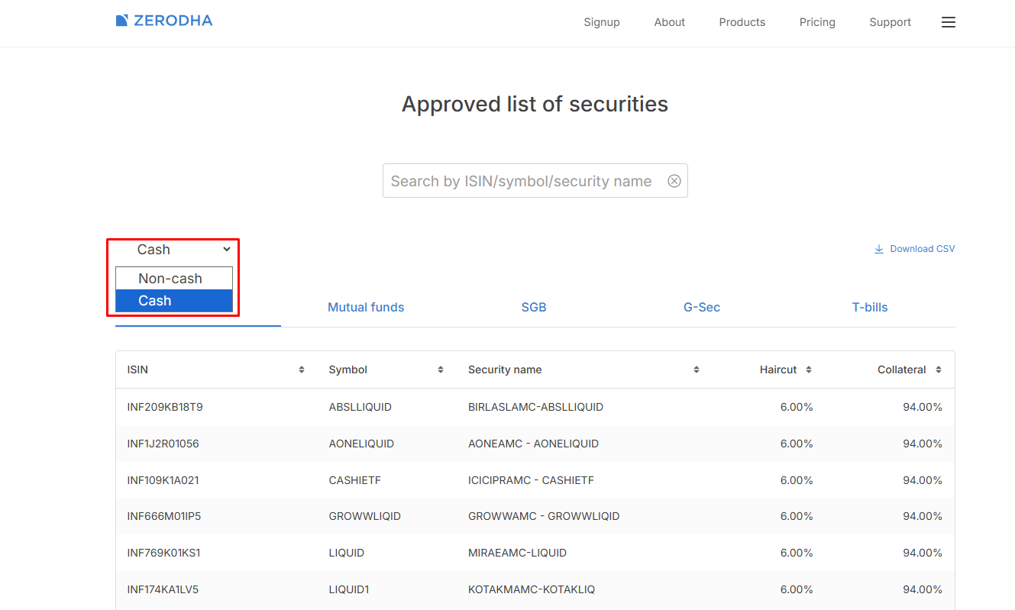1015x610 pixels.
Task: Focus the ISIN/symbol search field
Action: (x=521, y=181)
